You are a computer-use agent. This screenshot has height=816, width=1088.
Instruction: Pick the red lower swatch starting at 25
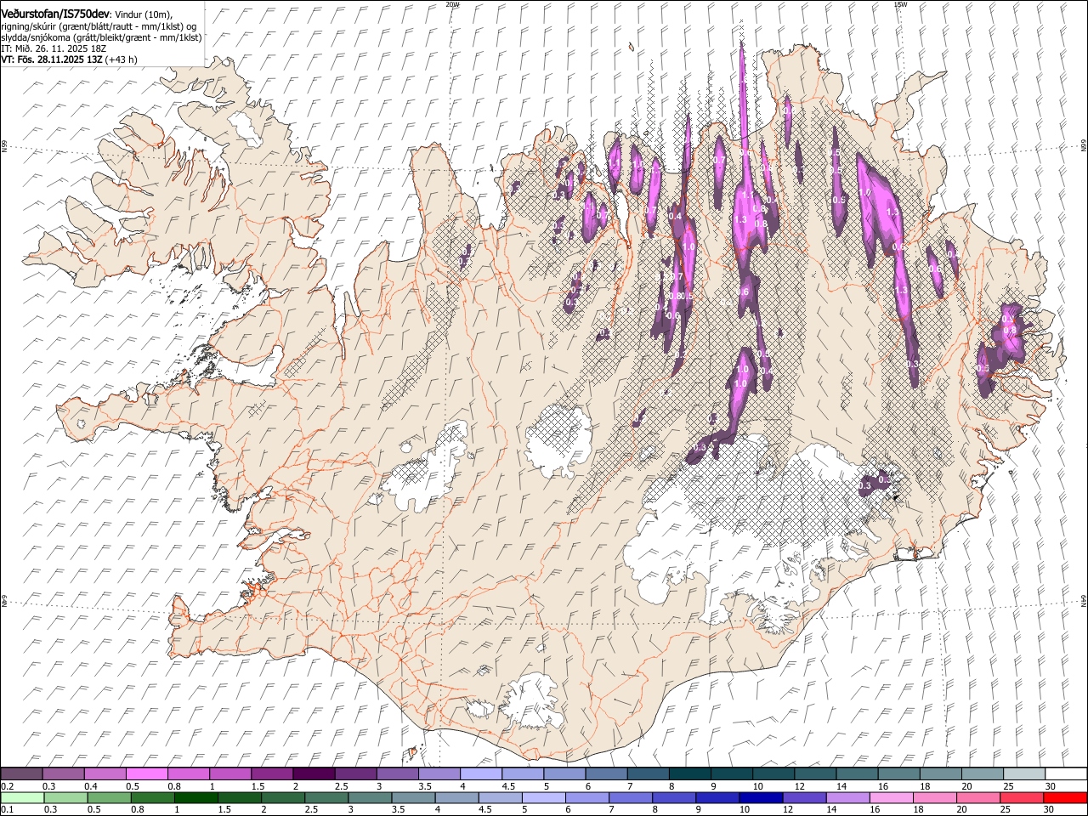[1021, 797]
